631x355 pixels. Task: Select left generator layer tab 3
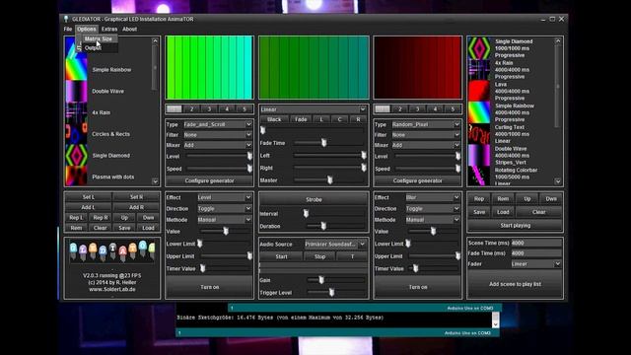click(x=209, y=109)
